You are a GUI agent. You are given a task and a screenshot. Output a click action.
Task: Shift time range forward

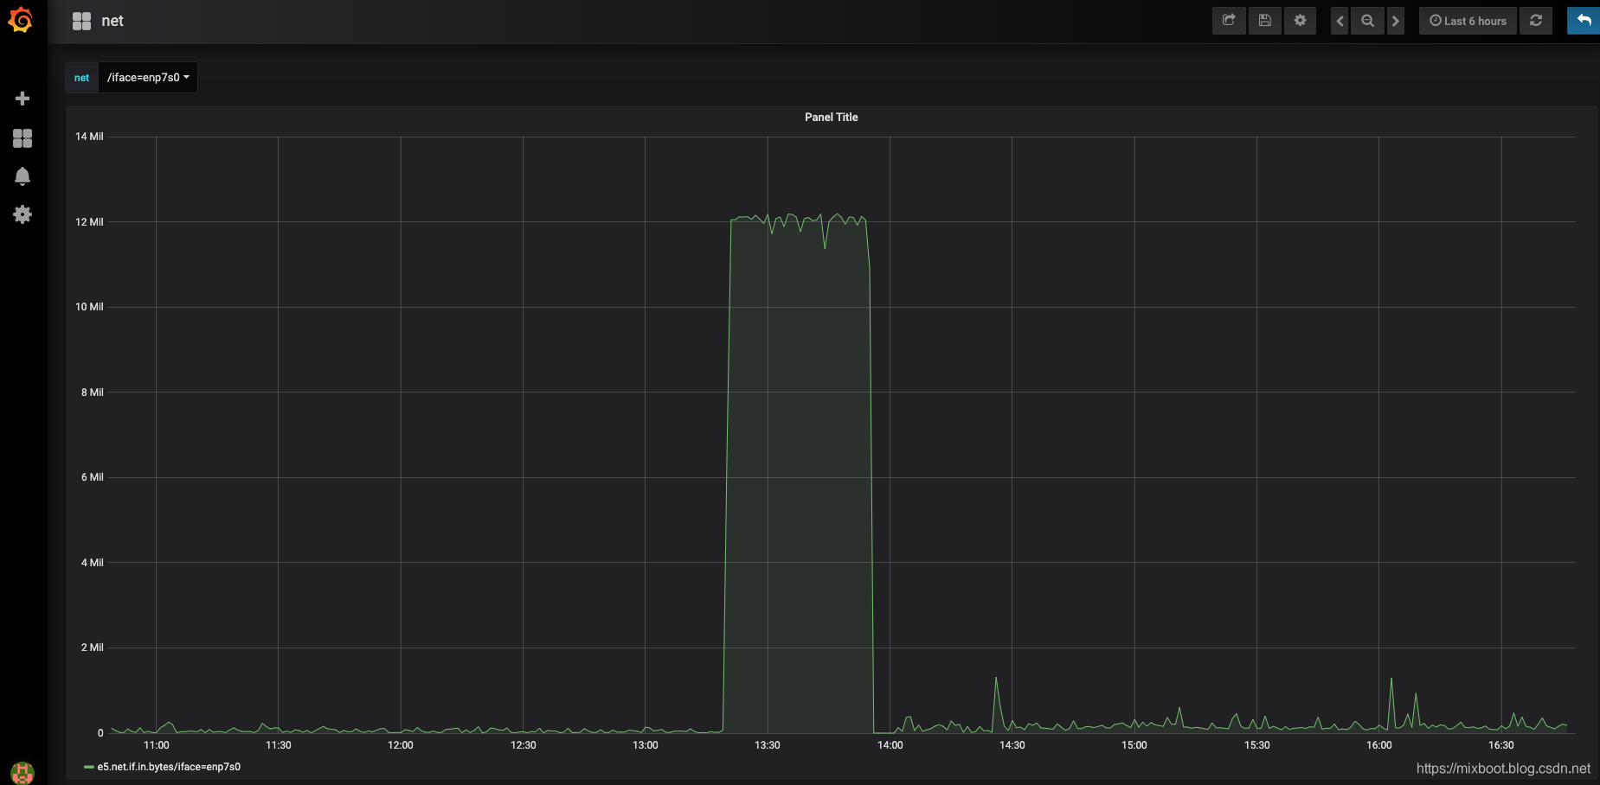tap(1395, 21)
